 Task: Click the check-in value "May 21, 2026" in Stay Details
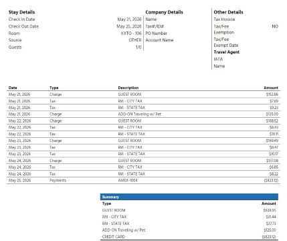pyautogui.click(x=129, y=19)
